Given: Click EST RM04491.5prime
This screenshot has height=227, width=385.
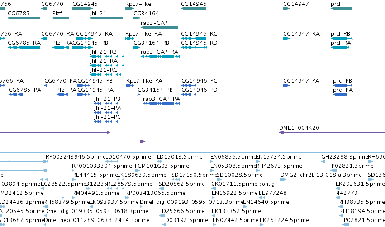Looking at the screenshot, I should point(96,193).
